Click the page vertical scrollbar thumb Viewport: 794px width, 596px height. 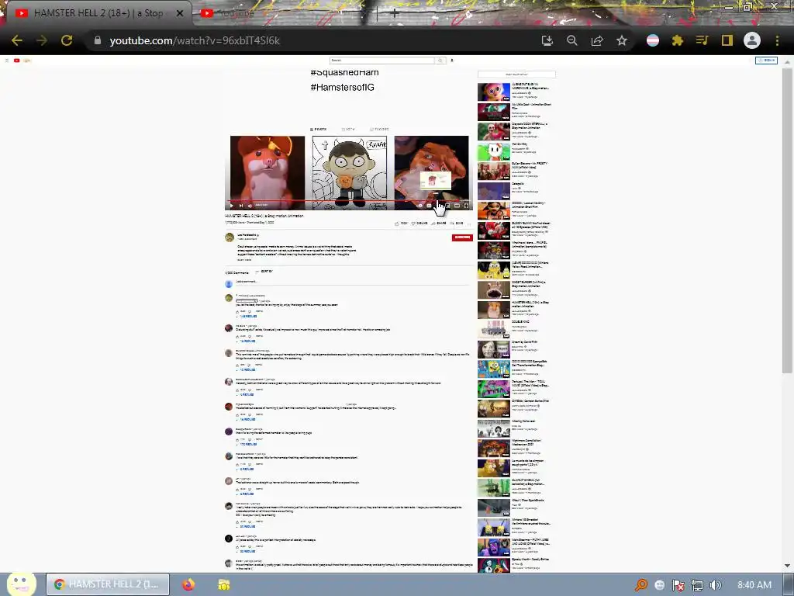click(787, 220)
